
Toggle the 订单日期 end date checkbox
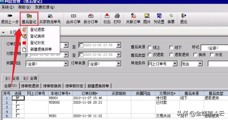click(81, 45)
